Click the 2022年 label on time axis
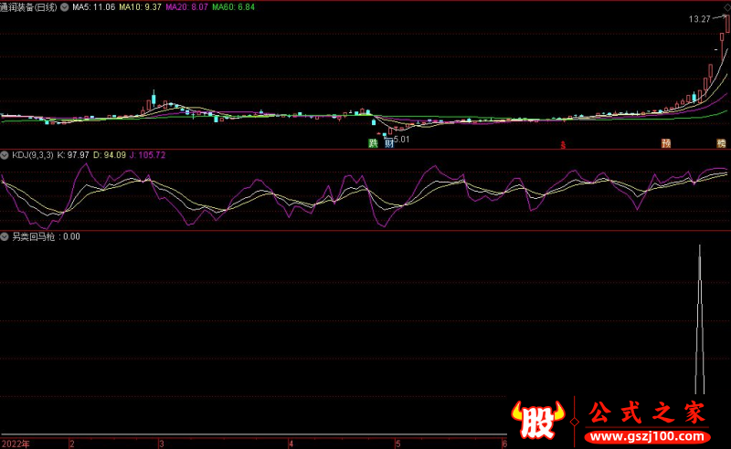This screenshot has width=731, height=449. click(x=15, y=444)
